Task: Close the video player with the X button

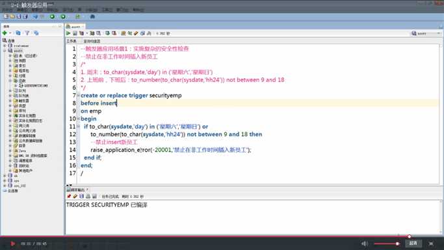Action: [x=431, y=243]
